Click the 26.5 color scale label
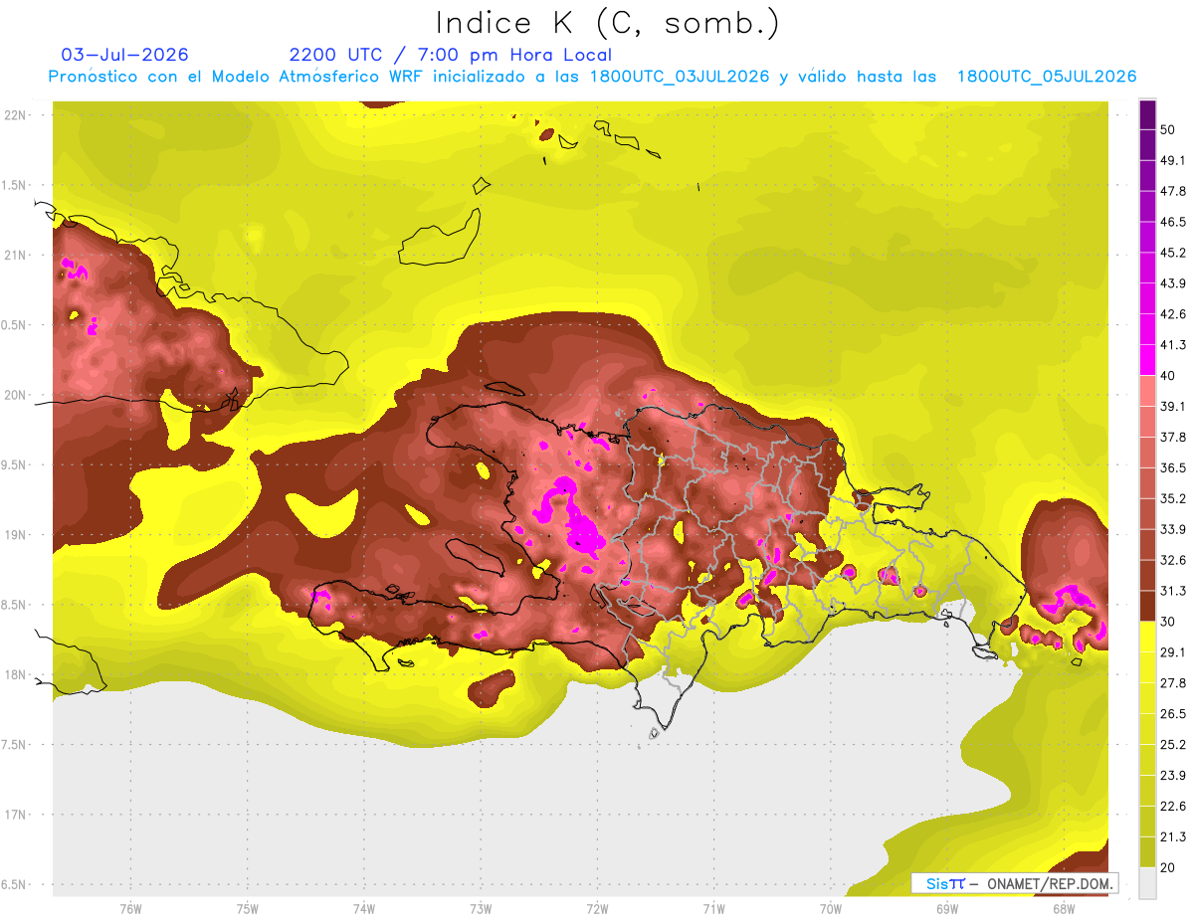 [x=1172, y=714]
